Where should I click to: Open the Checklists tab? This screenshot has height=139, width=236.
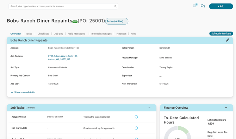click(43, 34)
